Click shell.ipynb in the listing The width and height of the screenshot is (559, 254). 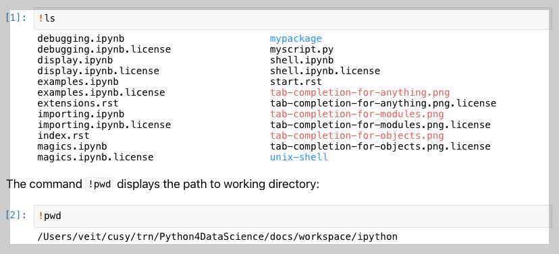302,60
